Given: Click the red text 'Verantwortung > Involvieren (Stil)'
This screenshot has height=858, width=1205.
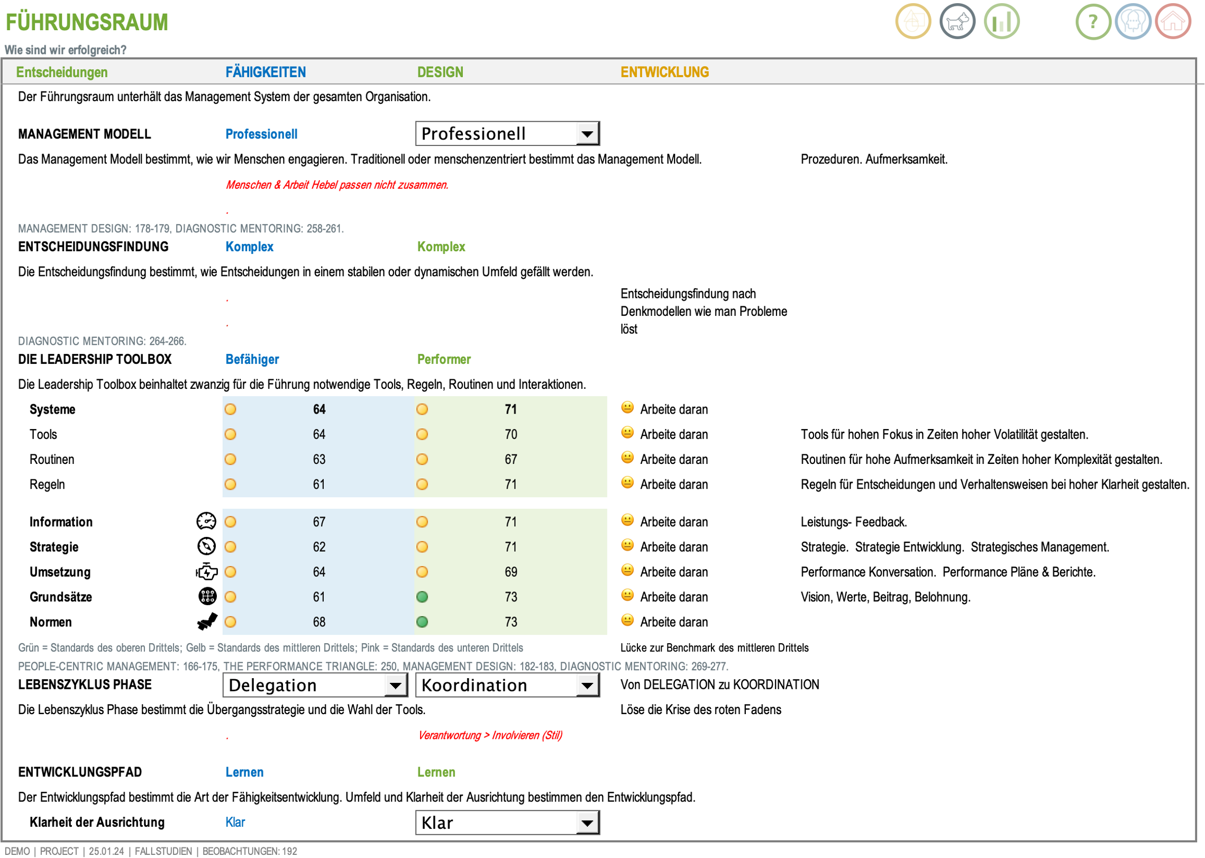Looking at the screenshot, I should pos(490,735).
